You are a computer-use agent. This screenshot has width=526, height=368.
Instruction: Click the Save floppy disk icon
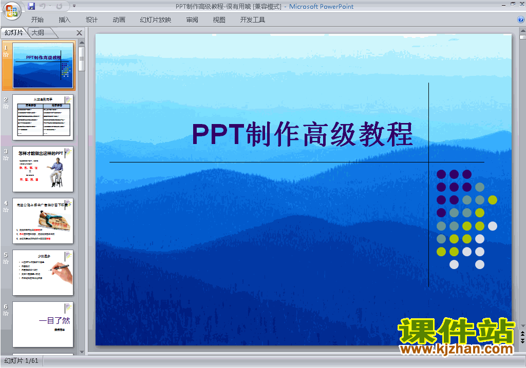pyautogui.click(x=31, y=6)
